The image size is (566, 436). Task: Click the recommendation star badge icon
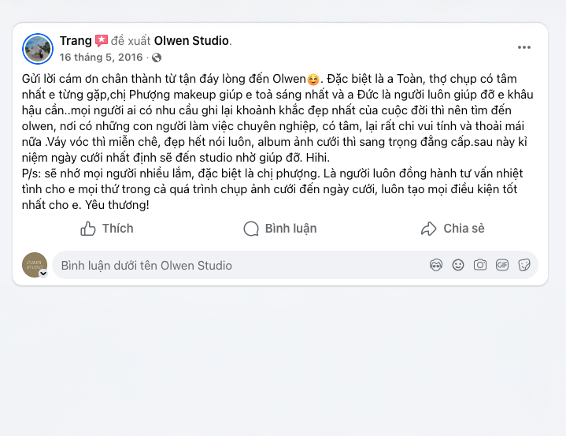click(x=102, y=41)
